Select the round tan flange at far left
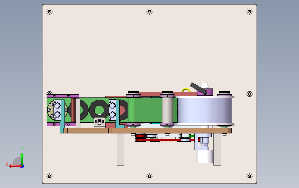The width and height of the screenshot is (299, 188). (51, 110)
